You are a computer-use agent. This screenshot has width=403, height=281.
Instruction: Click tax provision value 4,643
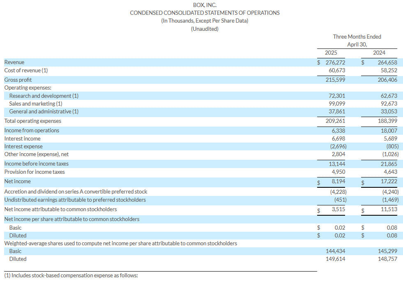pyautogui.click(x=390, y=172)
